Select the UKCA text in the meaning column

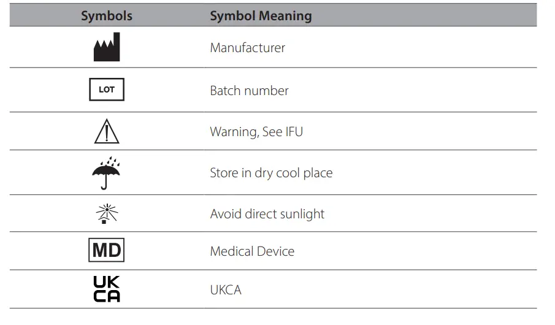pos(226,290)
